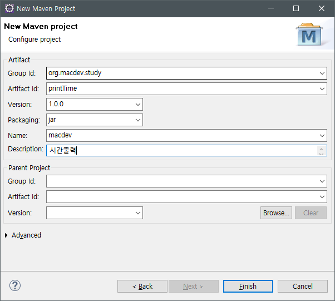
Task: Open the Artifact Id dropdown arrow for printTime
Action: click(322, 89)
